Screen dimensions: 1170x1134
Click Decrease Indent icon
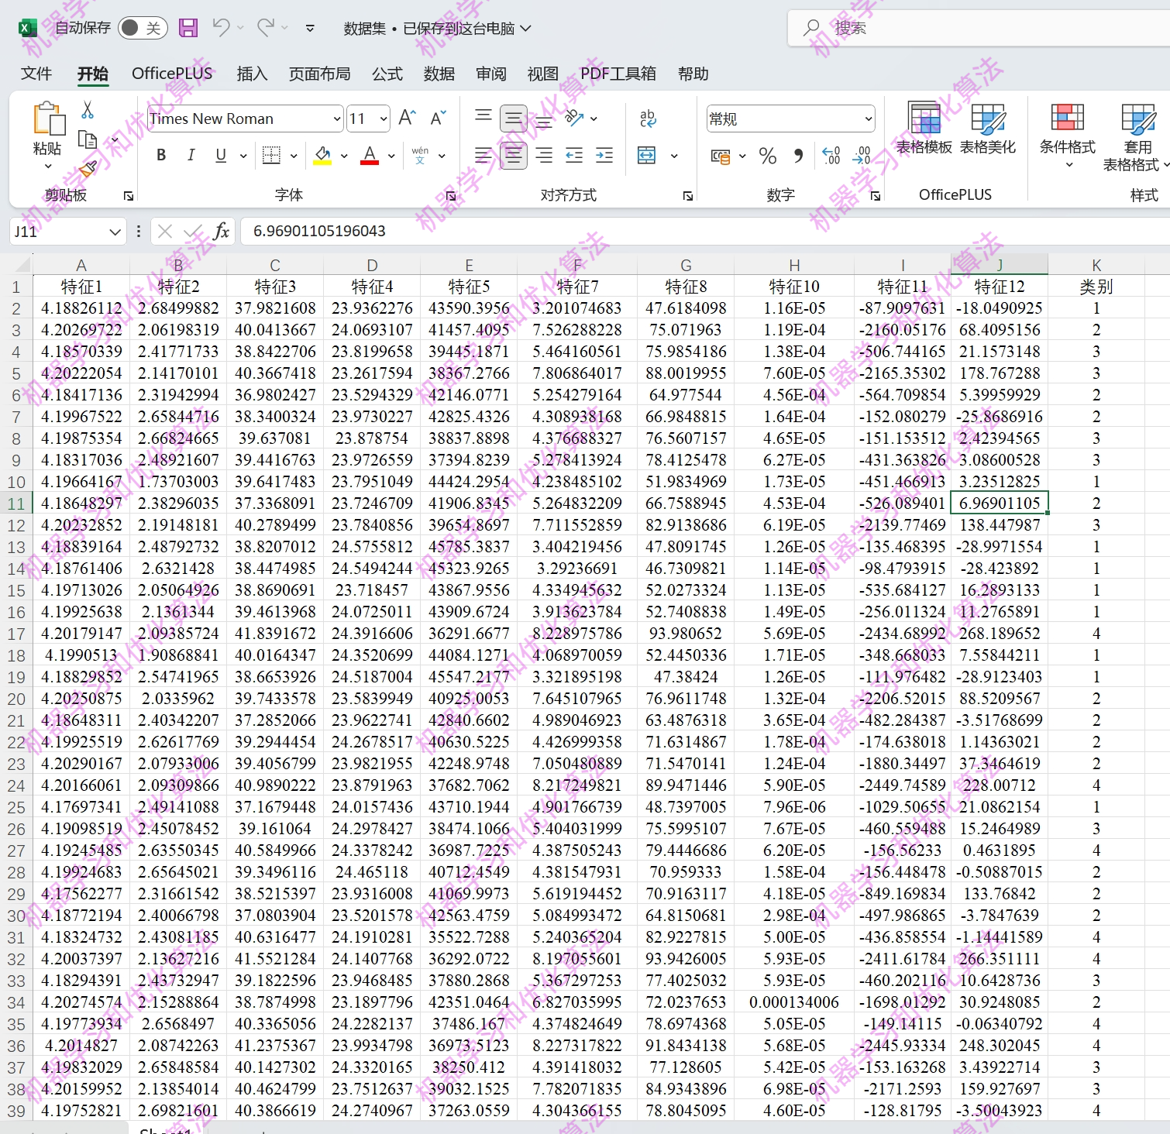coord(574,156)
